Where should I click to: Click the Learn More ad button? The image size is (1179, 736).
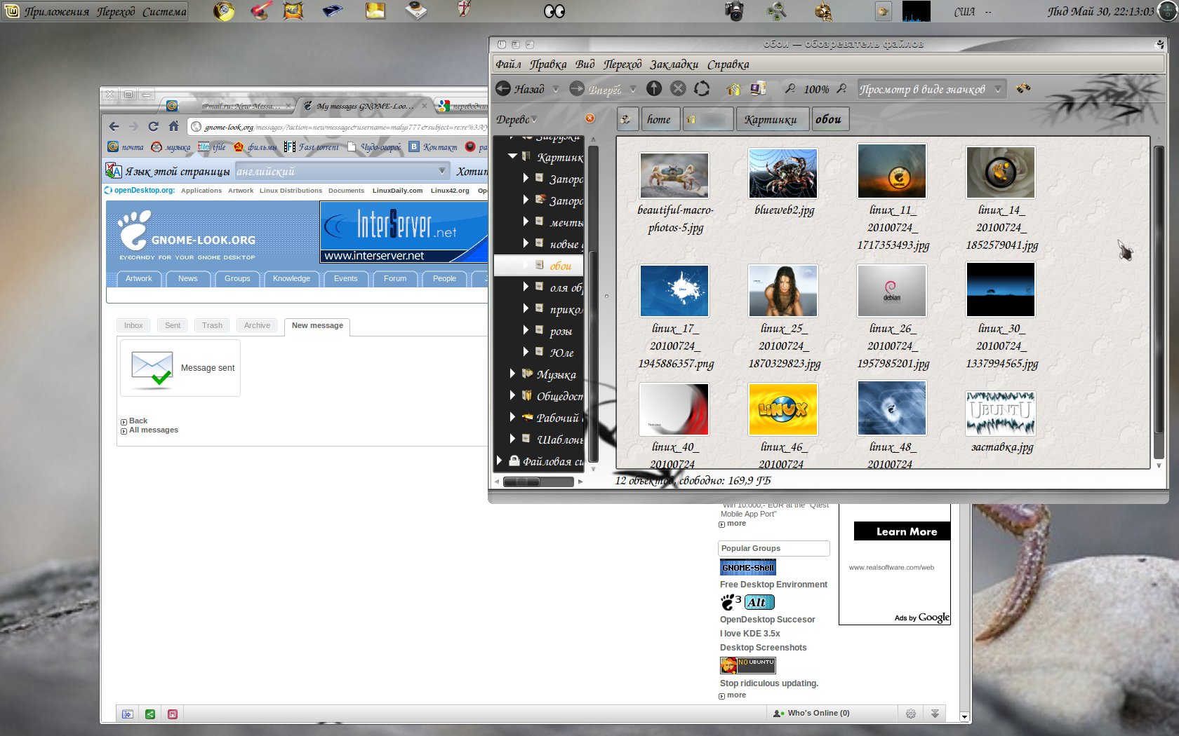[x=902, y=531]
